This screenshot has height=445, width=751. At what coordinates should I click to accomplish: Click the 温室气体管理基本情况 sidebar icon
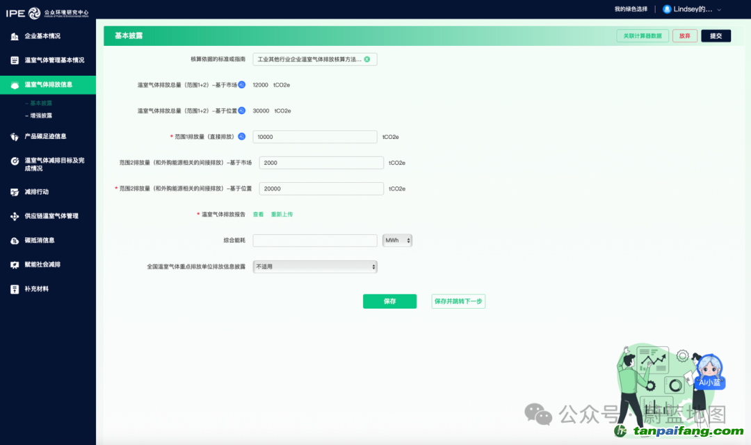(x=15, y=60)
